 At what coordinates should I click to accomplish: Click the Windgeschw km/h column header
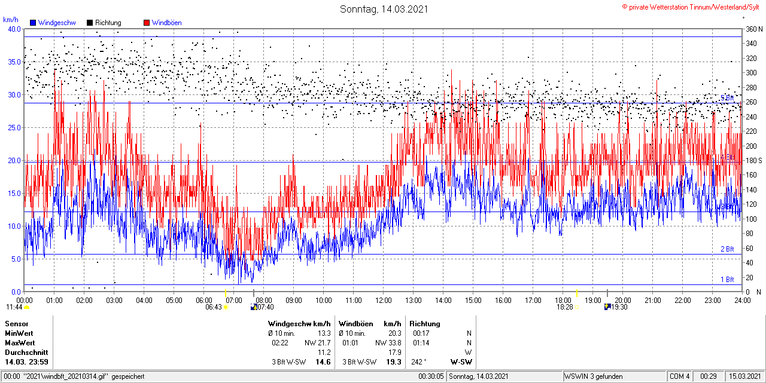coord(299,324)
